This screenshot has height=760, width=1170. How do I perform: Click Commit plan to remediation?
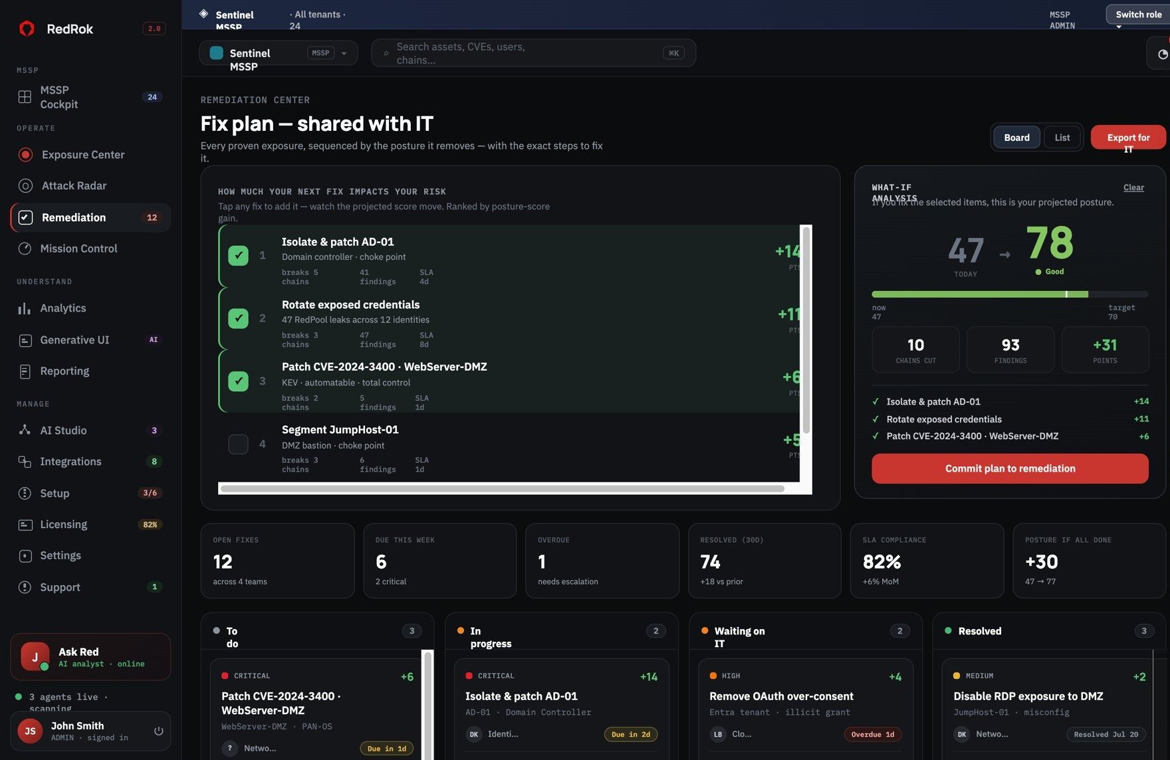coord(1010,468)
